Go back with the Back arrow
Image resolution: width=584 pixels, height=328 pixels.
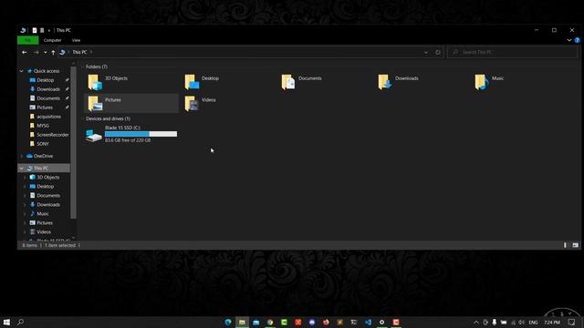coord(25,53)
